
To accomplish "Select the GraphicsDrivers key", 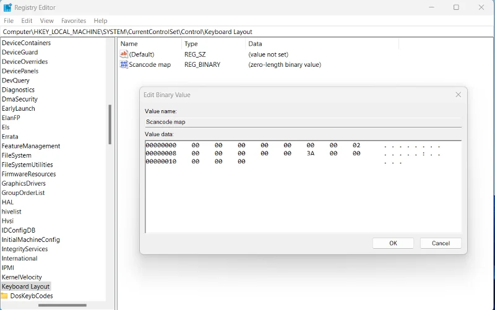I will 24,183.
